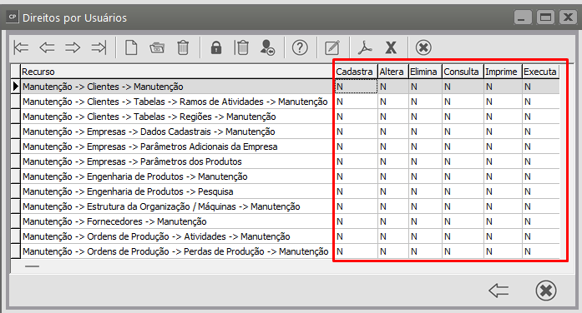Close form with toolbar circled X
582x313 pixels.
[423, 47]
